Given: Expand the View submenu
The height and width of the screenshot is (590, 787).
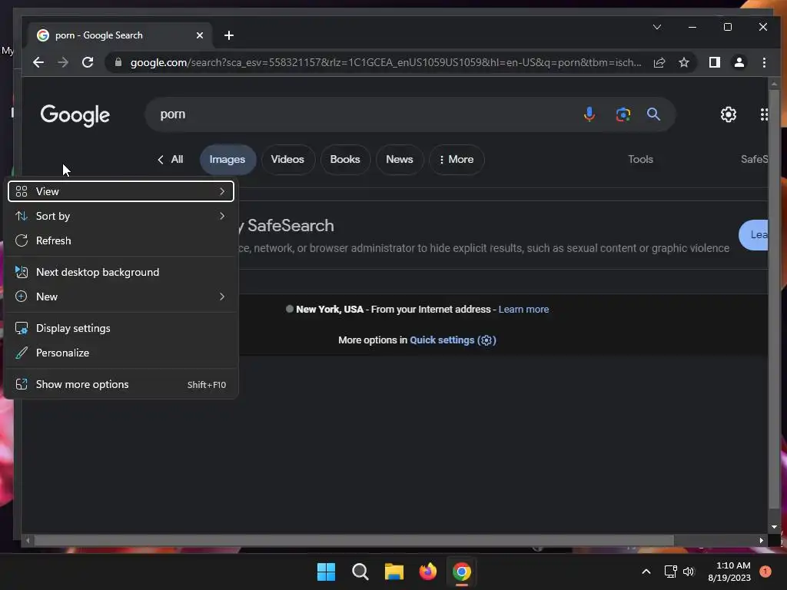Looking at the screenshot, I should coord(121,191).
